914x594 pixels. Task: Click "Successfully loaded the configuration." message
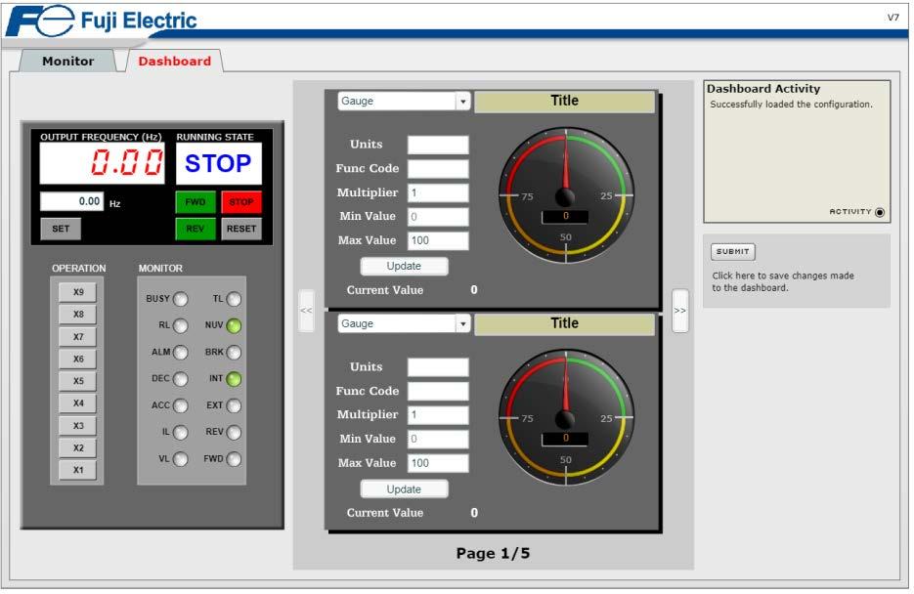791,105
